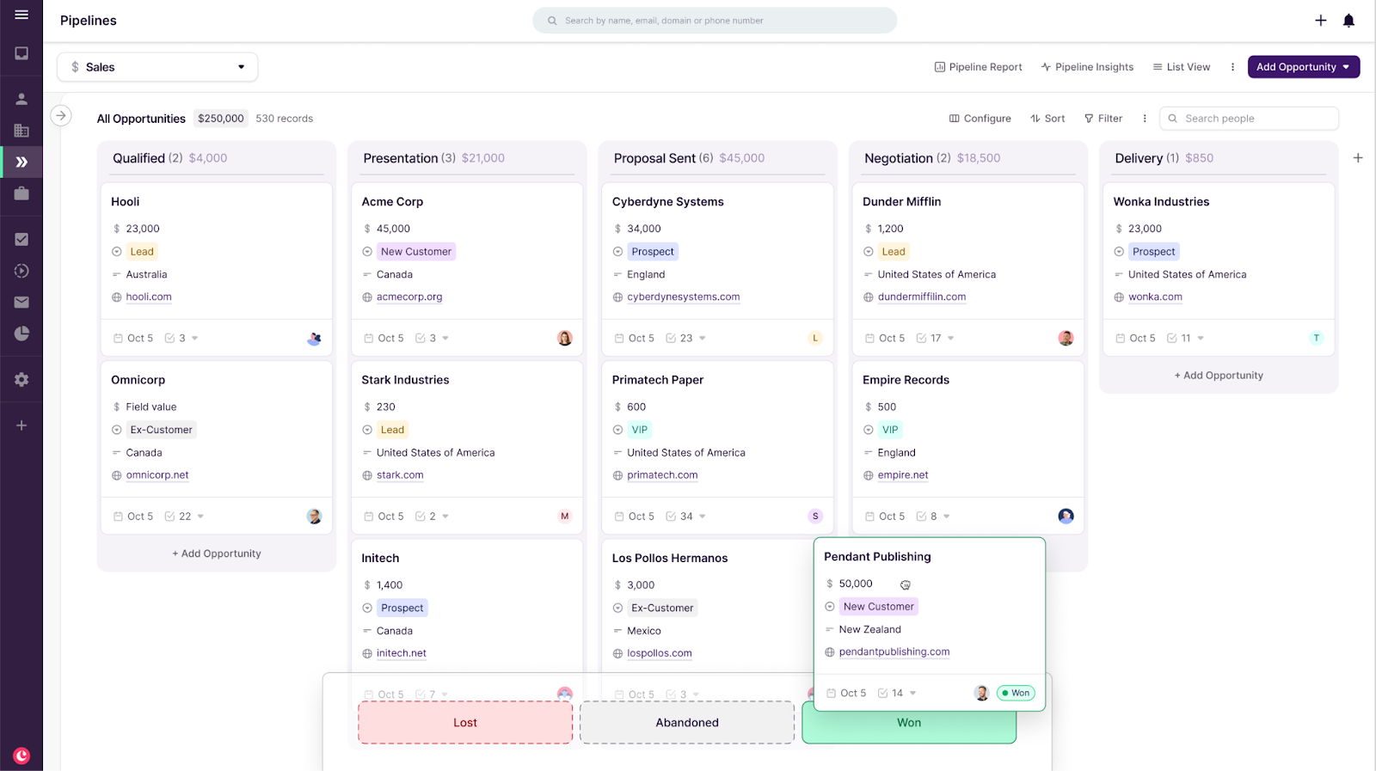Open tasks checkbox on Hooli card
This screenshot has width=1376, height=771.
click(169, 339)
